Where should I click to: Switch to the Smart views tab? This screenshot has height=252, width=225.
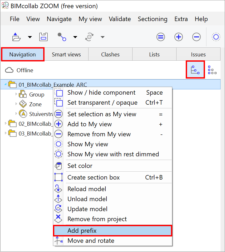point(66,55)
